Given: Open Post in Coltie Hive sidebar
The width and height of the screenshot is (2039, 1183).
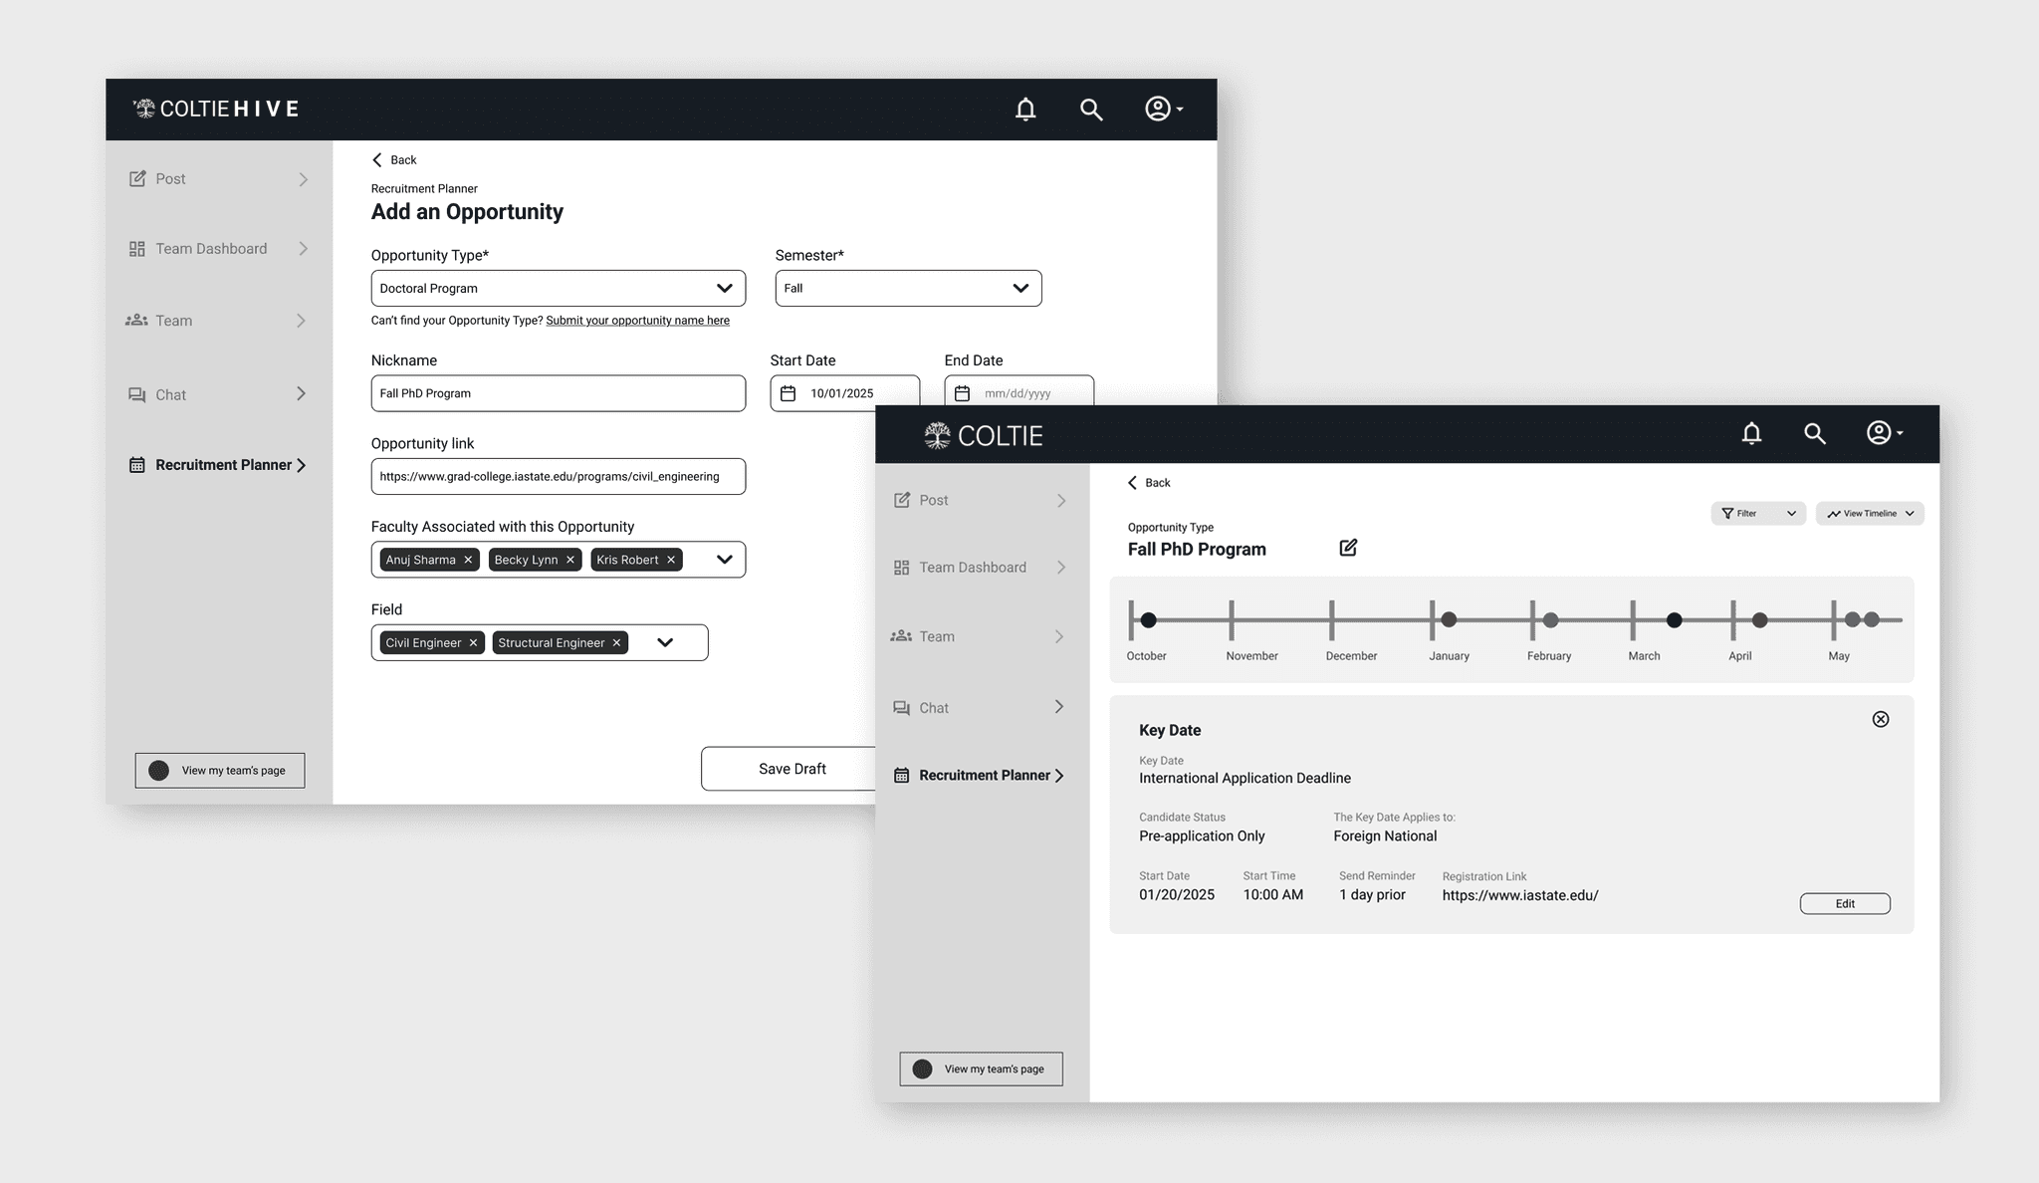Looking at the screenshot, I should tap(219, 179).
